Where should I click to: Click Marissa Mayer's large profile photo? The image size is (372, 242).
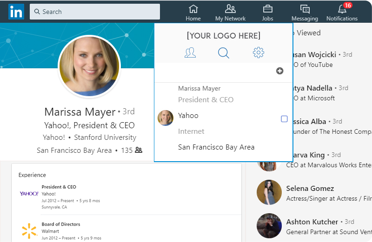pos(89,66)
